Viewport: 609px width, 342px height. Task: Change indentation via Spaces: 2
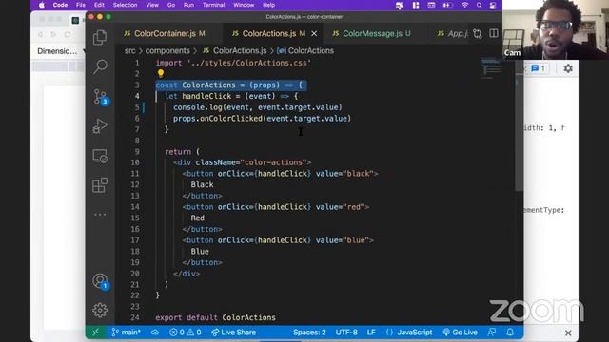(309, 332)
